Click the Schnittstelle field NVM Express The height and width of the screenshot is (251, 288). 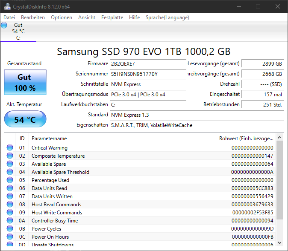click(148, 84)
